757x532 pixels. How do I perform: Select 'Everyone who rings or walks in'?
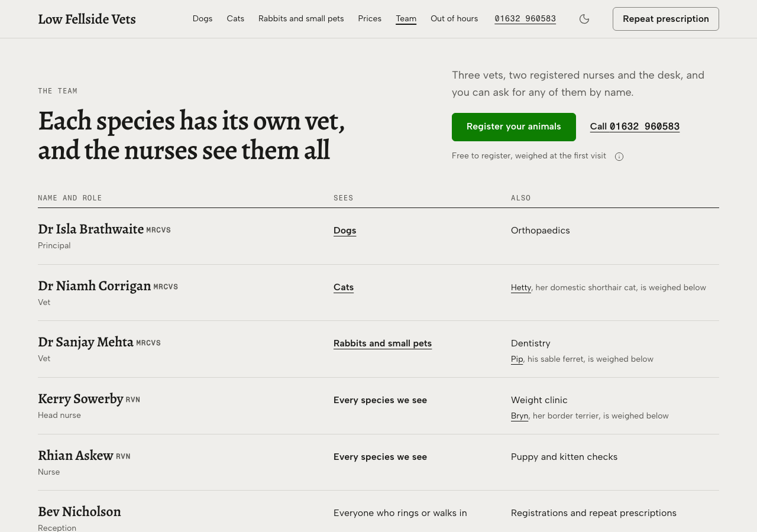(x=400, y=513)
